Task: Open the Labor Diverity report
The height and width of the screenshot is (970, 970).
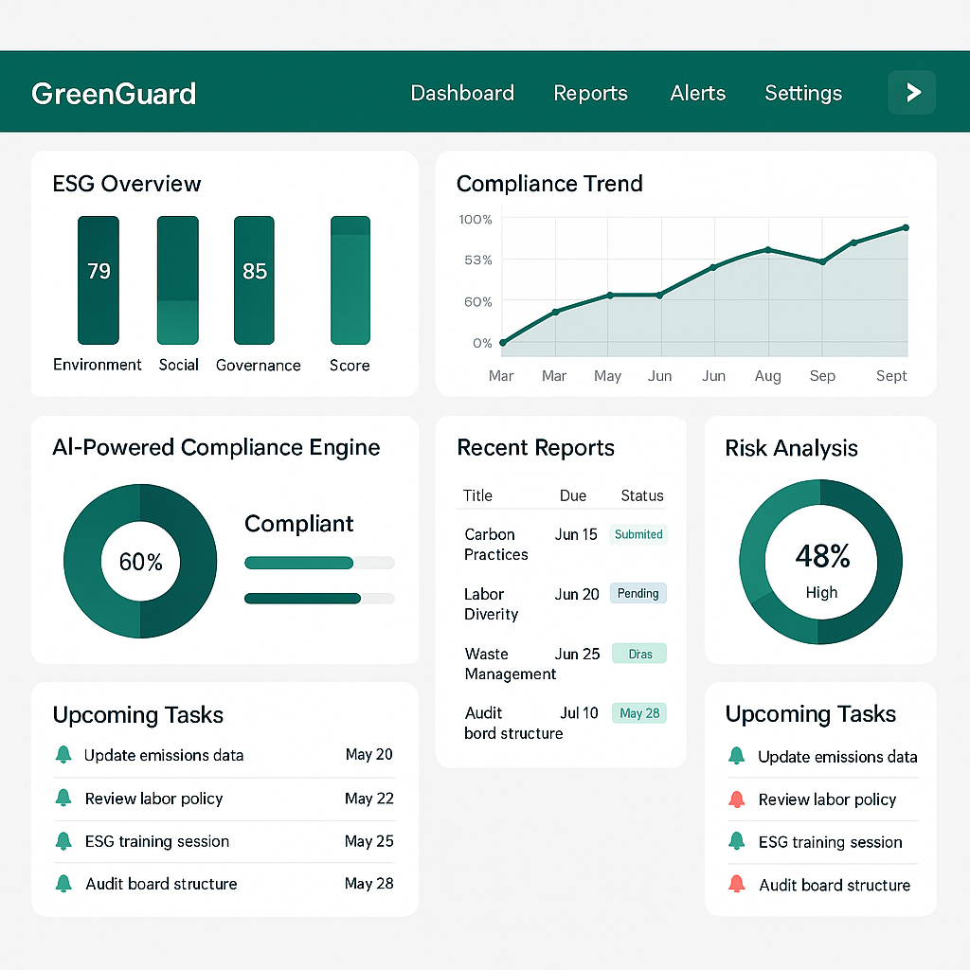Action: tap(492, 603)
